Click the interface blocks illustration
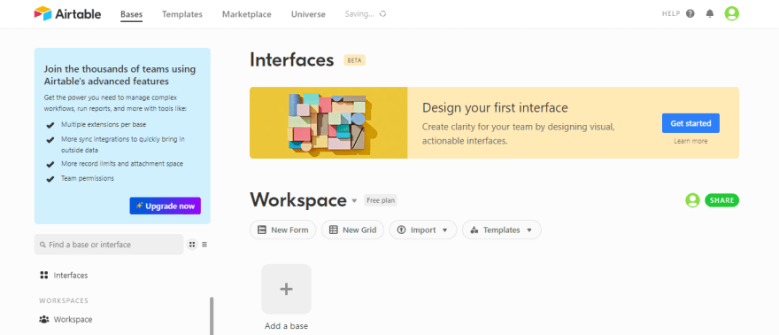The width and height of the screenshot is (779, 335). (x=328, y=123)
